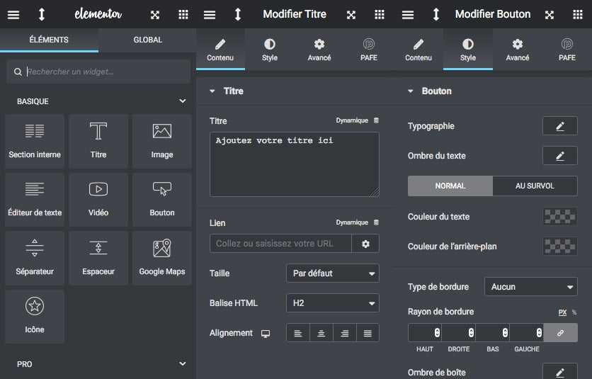Open Avancé tab in Modifier Bouton
Viewport: 592px width, 379px height.
518,50
